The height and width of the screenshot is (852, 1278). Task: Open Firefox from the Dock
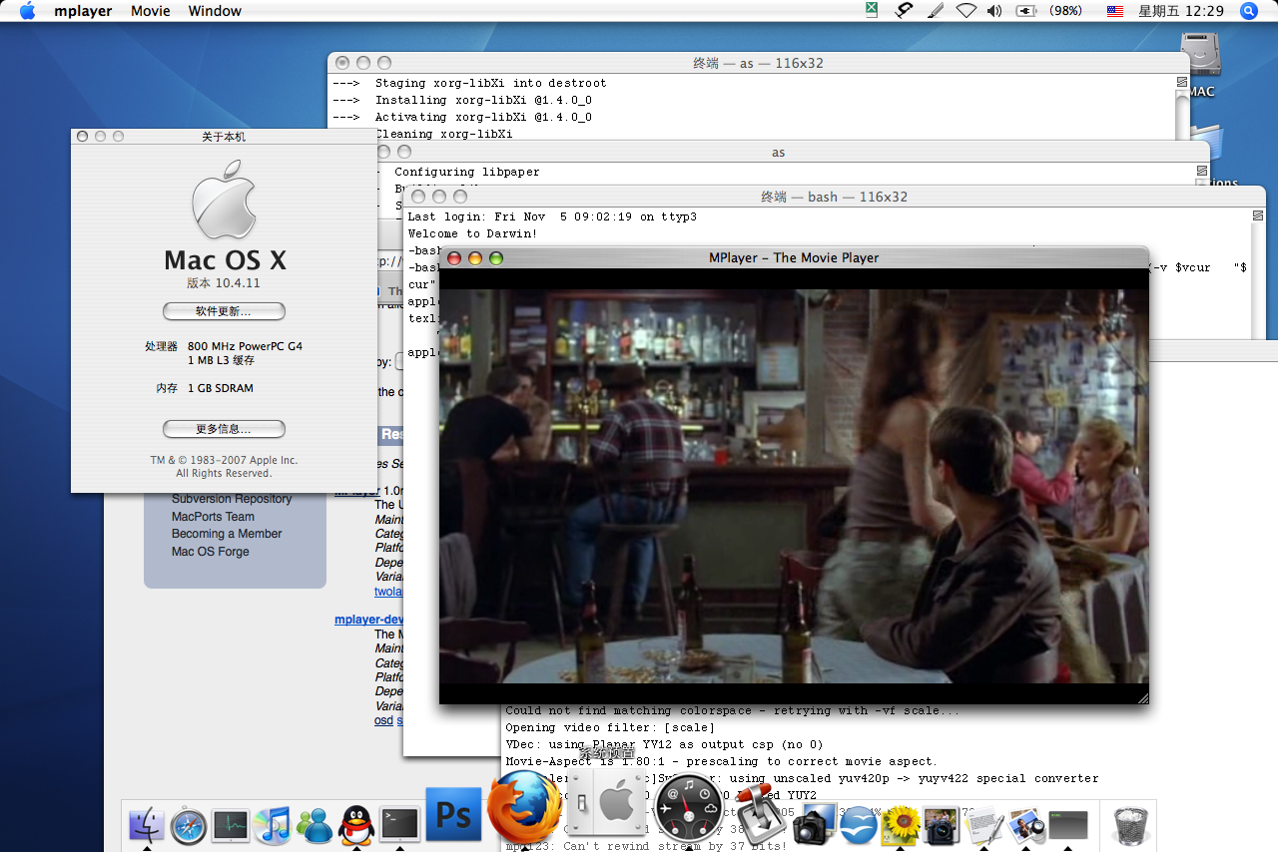[x=524, y=806]
